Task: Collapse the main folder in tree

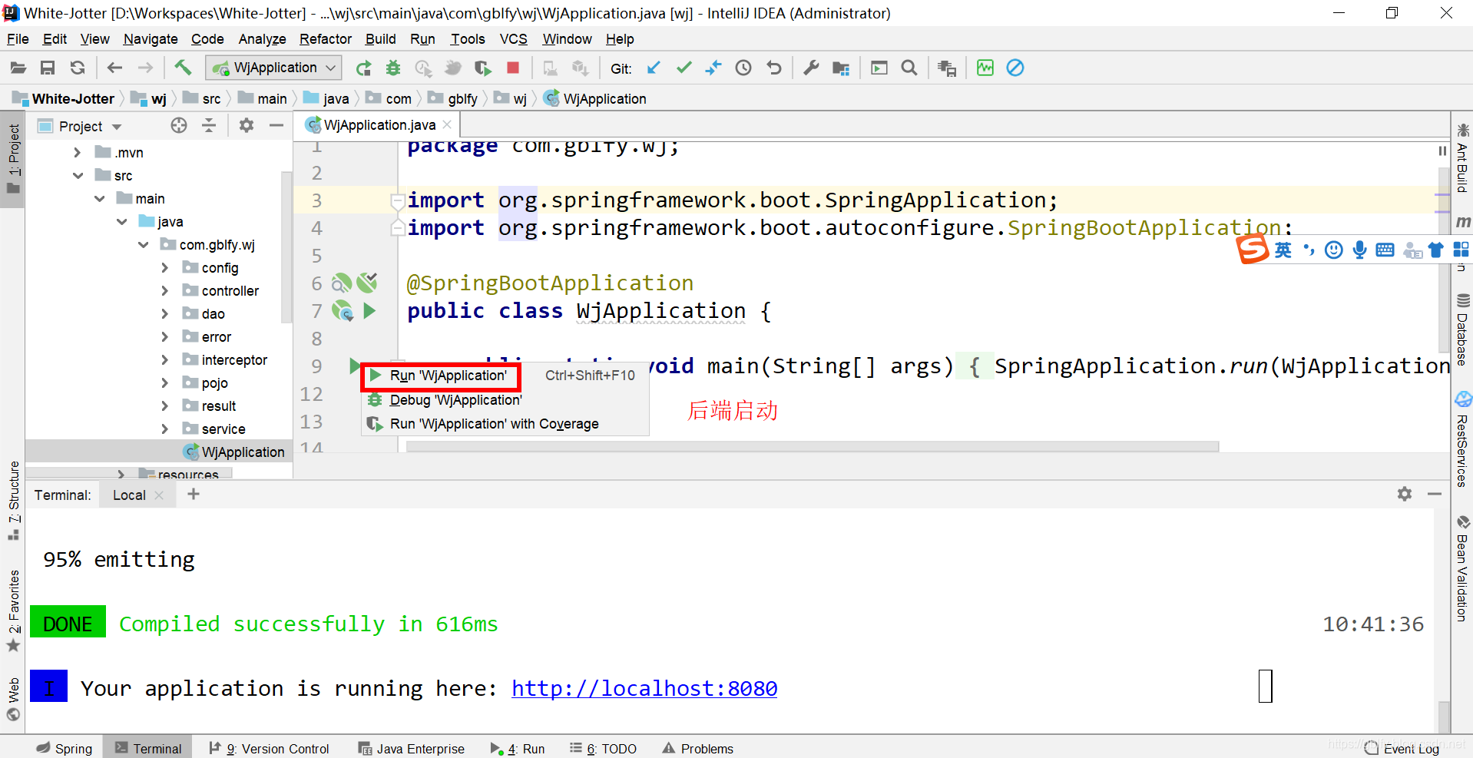Action: (x=99, y=199)
